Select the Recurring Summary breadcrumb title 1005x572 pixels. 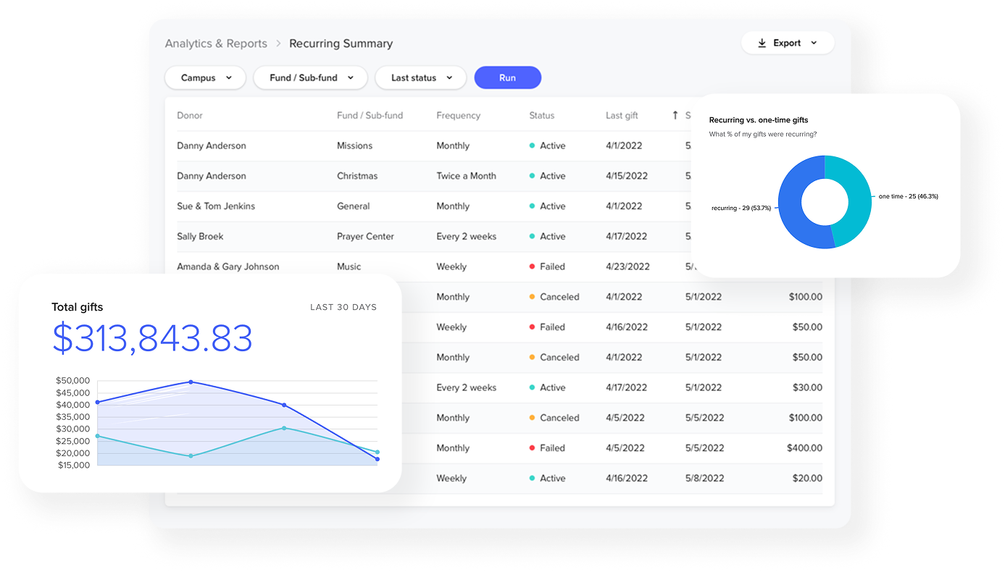[x=341, y=44]
